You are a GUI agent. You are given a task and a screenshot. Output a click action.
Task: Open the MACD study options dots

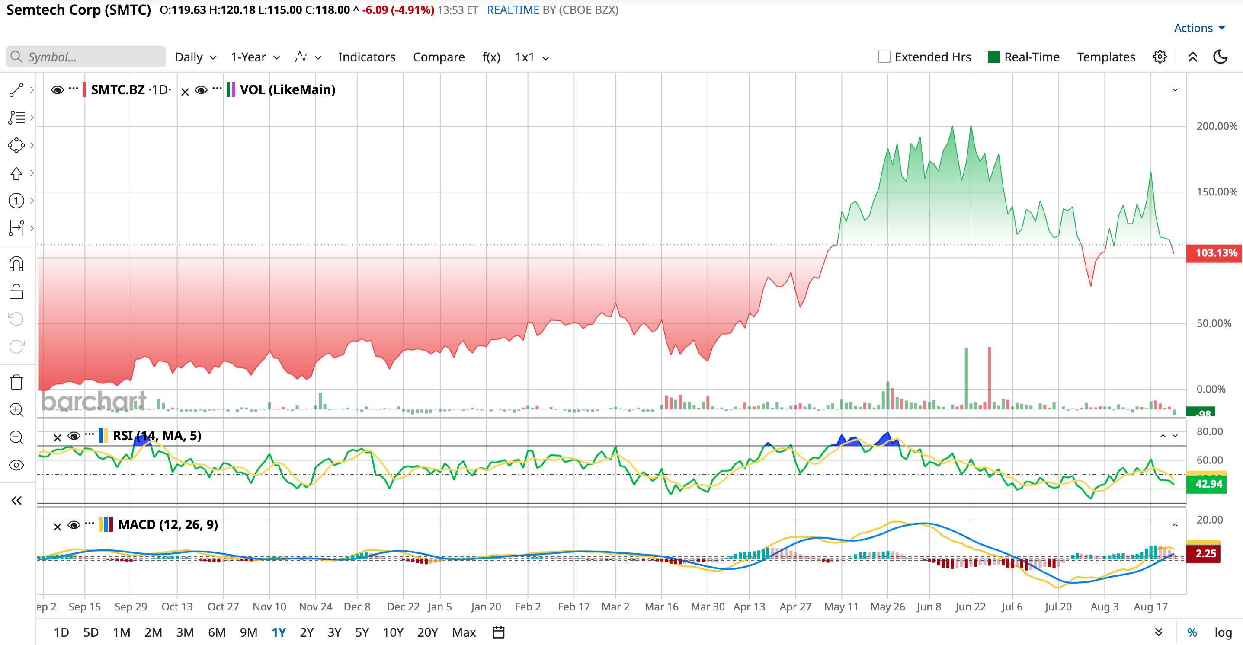pyautogui.click(x=89, y=524)
